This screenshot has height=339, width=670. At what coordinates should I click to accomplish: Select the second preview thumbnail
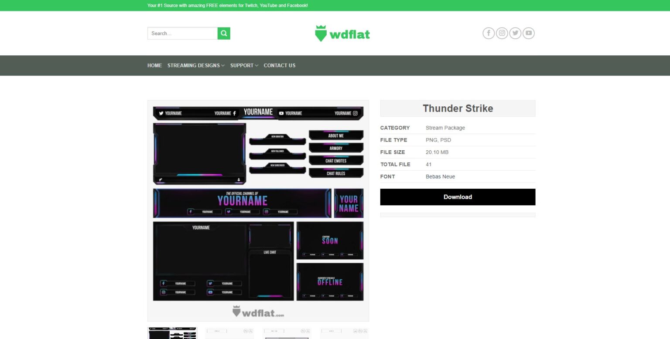point(229,333)
